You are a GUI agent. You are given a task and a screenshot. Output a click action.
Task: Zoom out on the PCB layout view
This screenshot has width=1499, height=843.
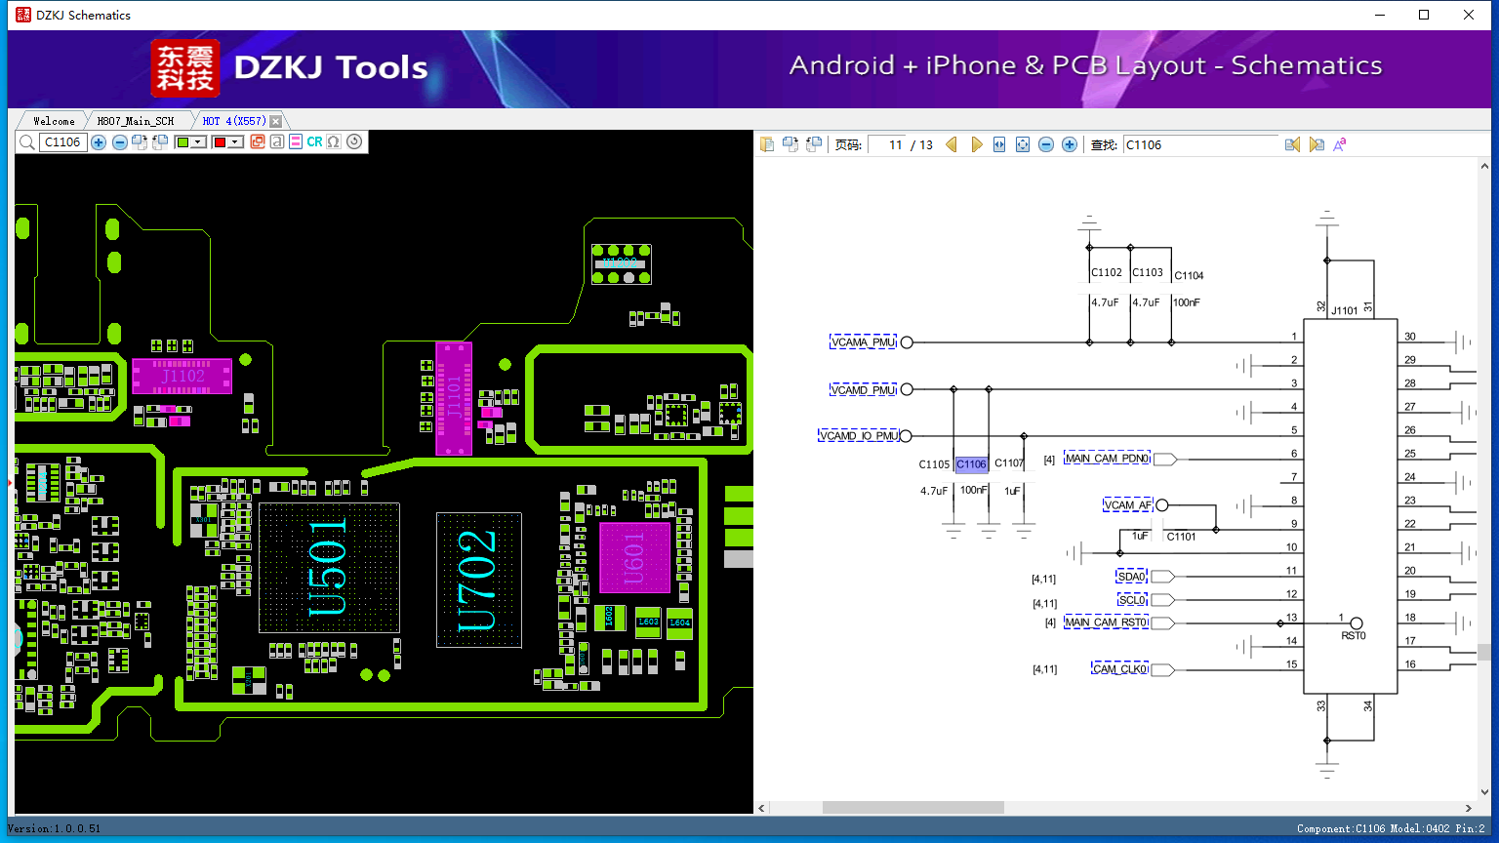coord(119,142)
